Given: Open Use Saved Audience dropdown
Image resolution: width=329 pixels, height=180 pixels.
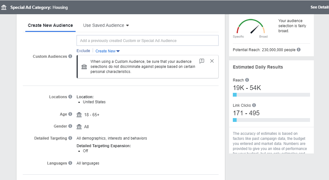Looking at the screenshot, I should coord(106,25).
